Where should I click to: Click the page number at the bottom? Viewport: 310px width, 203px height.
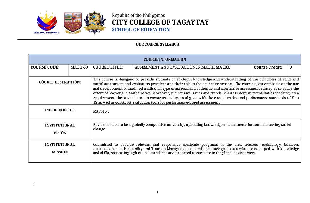pyautogui.click(x=158, y=192)
